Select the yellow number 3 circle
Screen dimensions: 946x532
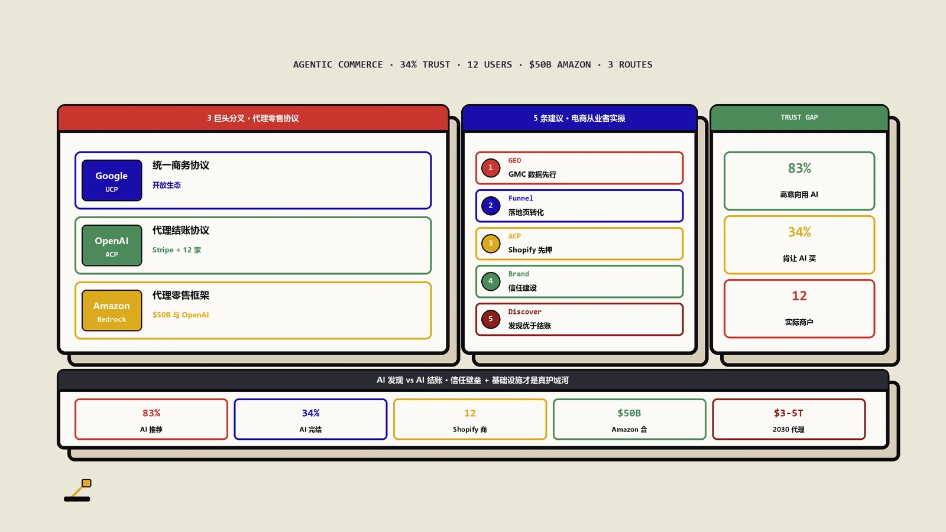click(x=491, y=244)
